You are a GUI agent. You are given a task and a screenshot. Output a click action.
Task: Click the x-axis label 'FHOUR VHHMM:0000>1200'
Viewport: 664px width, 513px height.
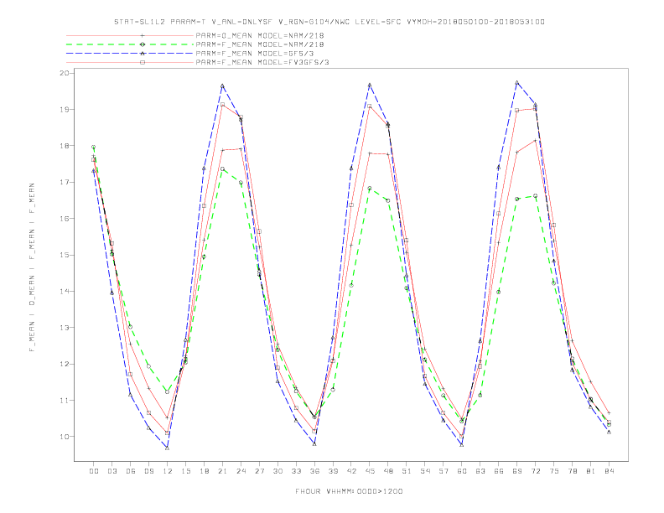pyautogui.click(x=349, y=491)
